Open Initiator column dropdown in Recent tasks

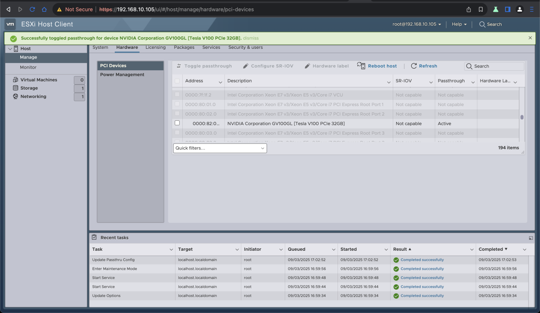coord(281,249)
